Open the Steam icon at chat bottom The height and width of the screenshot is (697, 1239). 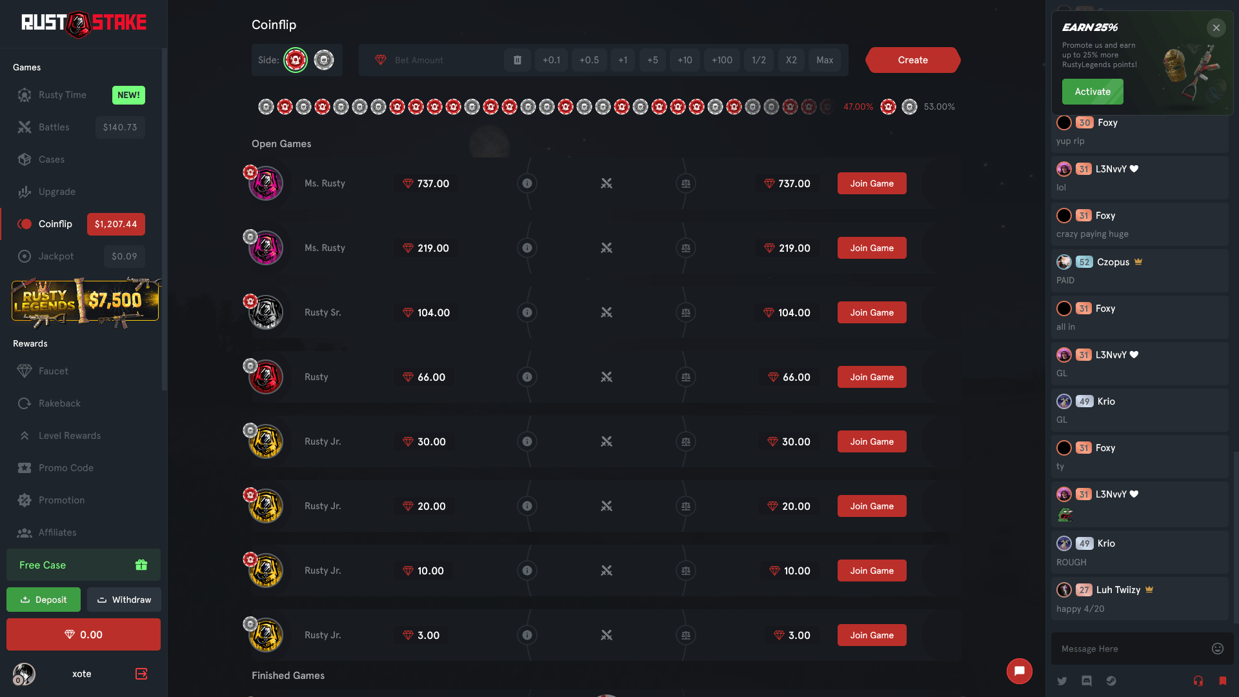click(x=1111, y=681)
